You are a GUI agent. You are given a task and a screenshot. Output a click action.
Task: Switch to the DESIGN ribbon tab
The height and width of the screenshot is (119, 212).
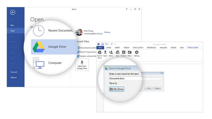126,48
